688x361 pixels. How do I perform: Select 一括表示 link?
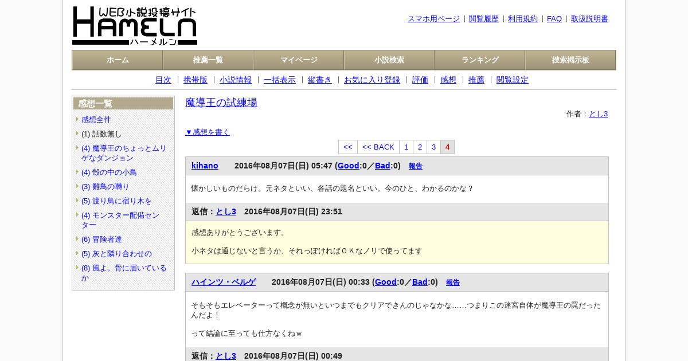280,80
